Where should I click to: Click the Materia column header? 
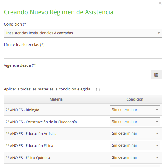tap(56, 99)
